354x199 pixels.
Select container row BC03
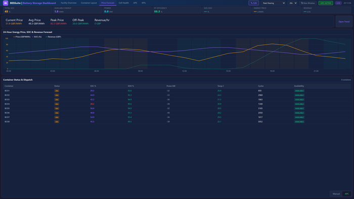(x=177, y=99)
